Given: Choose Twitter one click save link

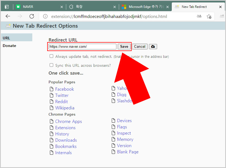Looking at the screenshot, I should [x=62, y=95].
